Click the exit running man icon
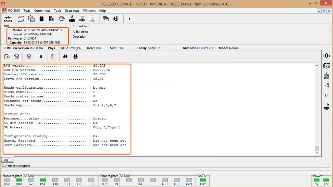Viewport: 333px width, 187px height. coord(115,19)
